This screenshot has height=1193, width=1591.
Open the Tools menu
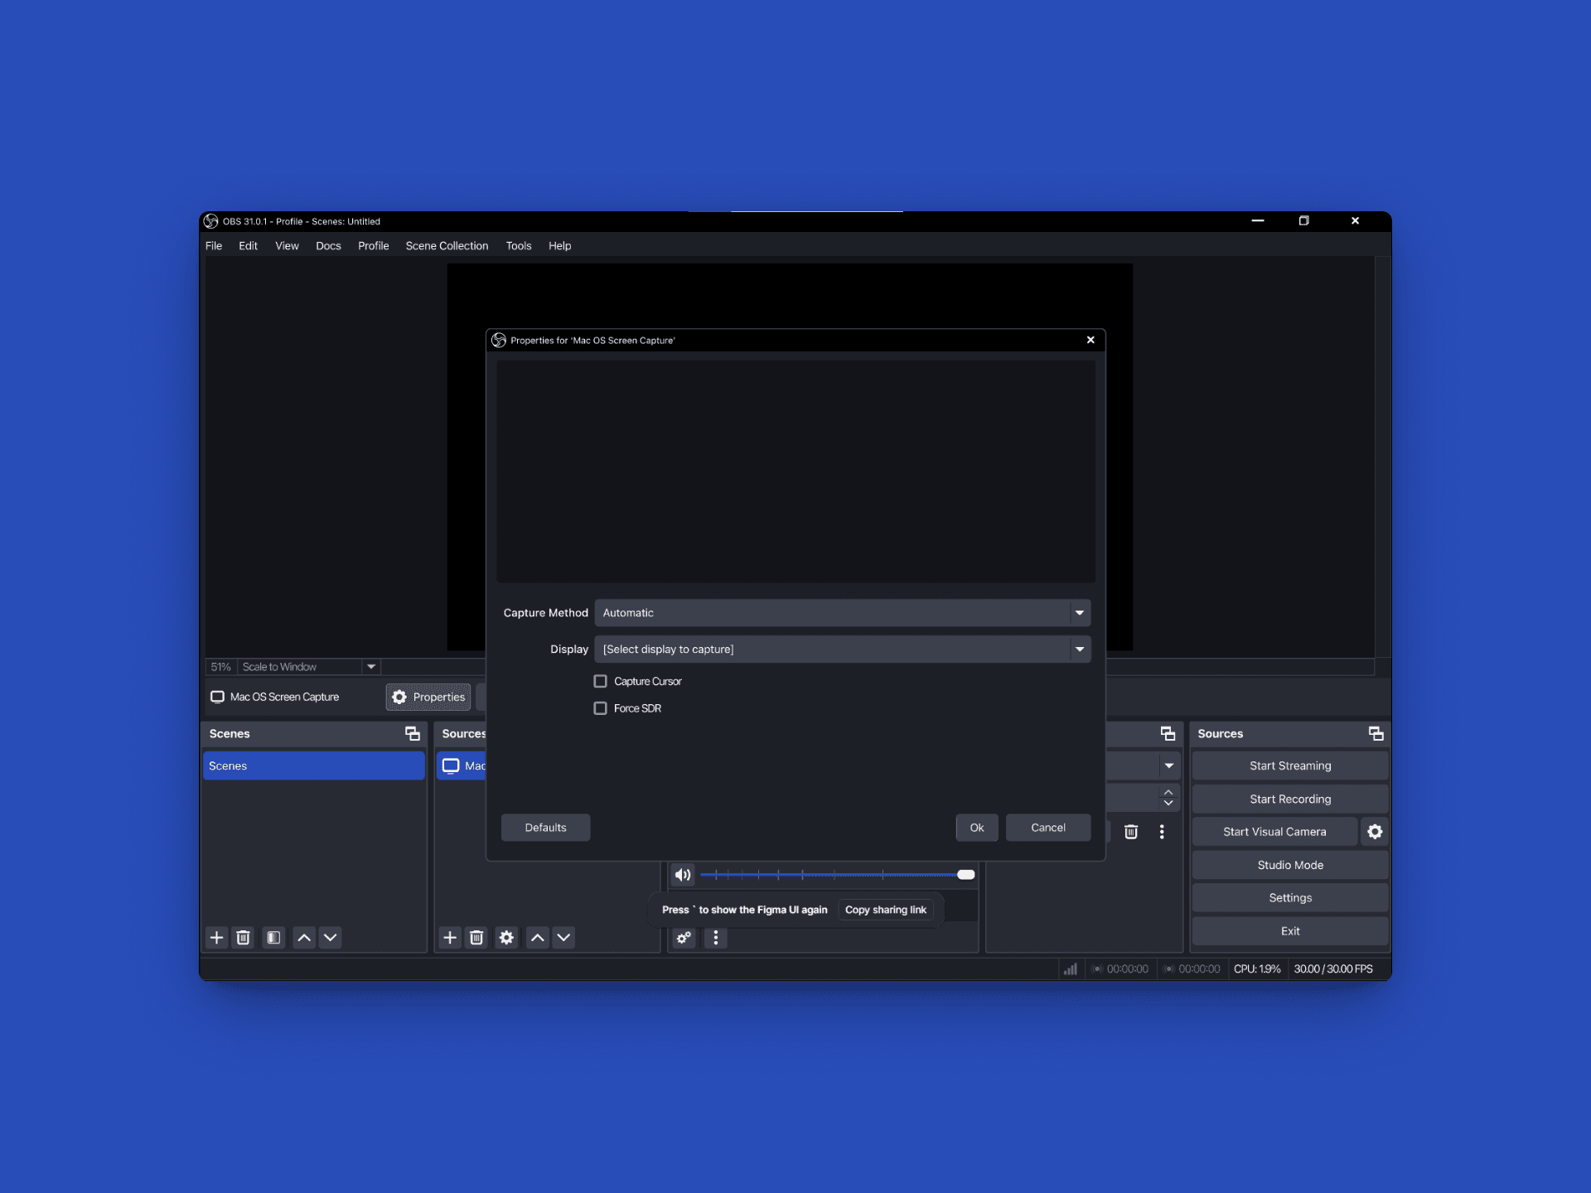pos(518,245)
